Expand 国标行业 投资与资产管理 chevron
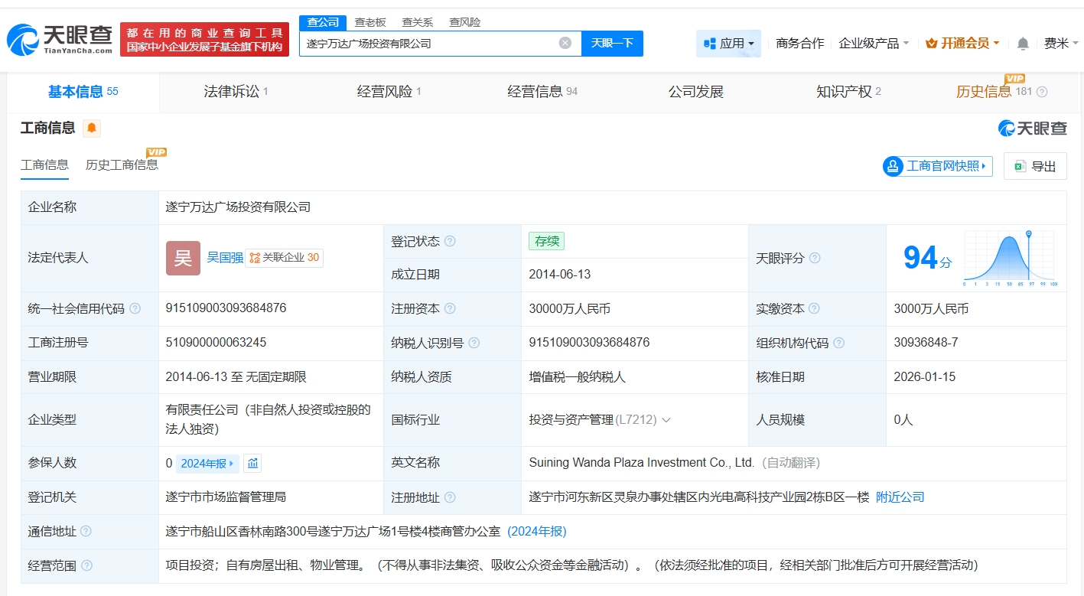Image resolution: width=1084 pixels, height=596 pixels. [666, 420]
